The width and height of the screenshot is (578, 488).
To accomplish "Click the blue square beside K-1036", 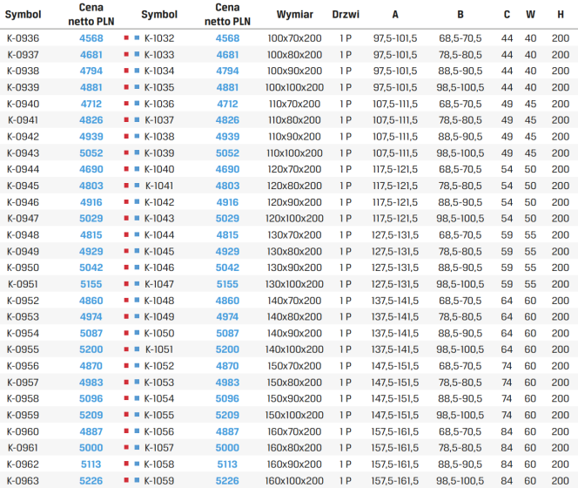I will tap(138, 104).
